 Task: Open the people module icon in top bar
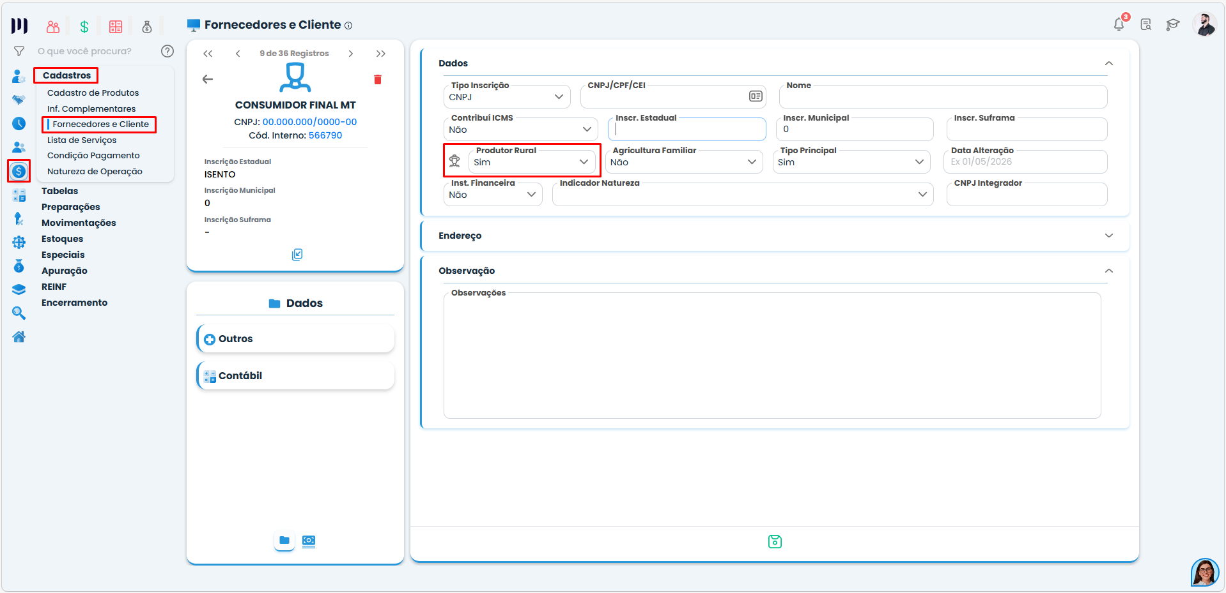pos(53,26)
